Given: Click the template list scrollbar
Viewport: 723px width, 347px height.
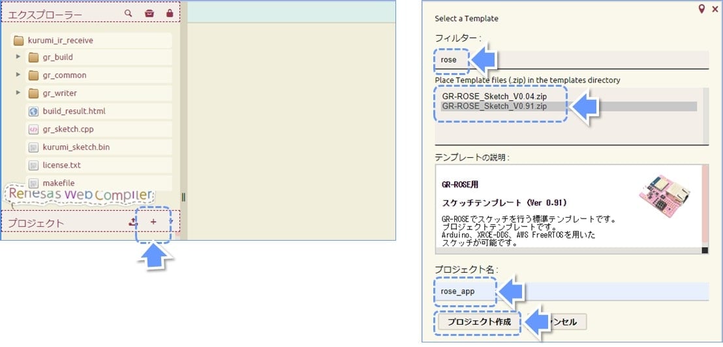Looking at the screenshot, I should point(705,115).
